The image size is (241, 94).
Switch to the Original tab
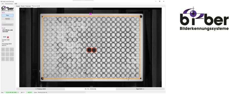(x=18, y=6)
